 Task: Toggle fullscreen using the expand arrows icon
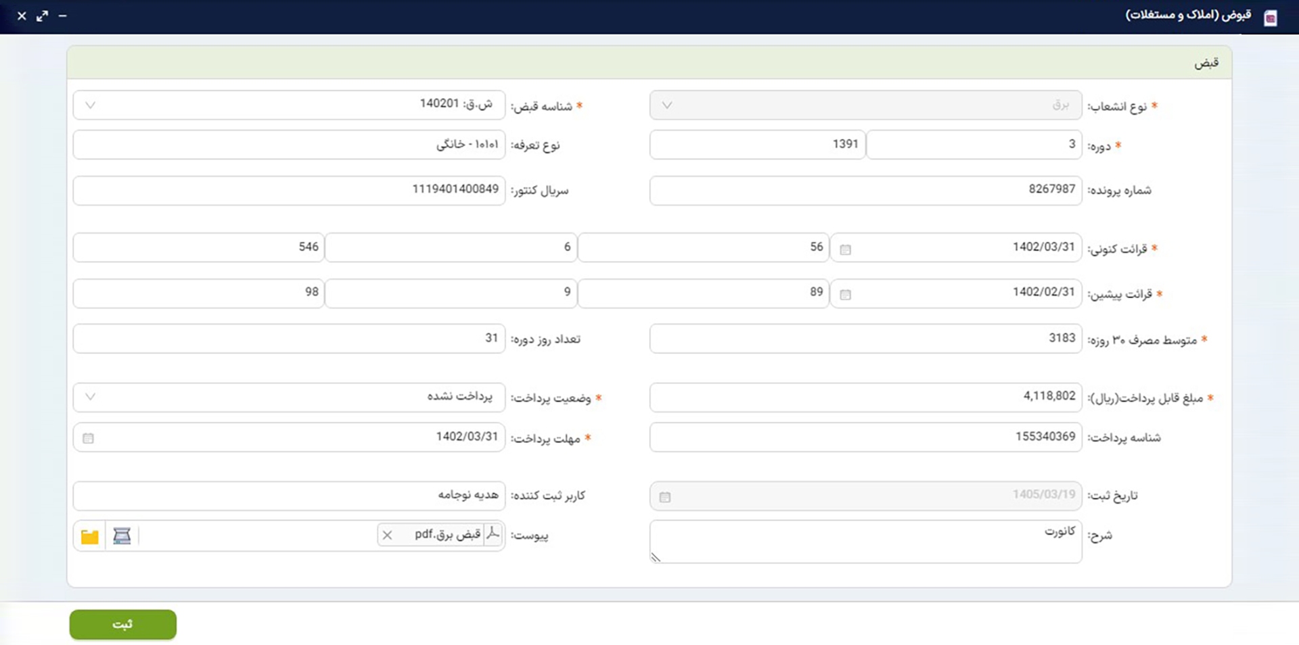pyautogui.click(x=43, y=16)
